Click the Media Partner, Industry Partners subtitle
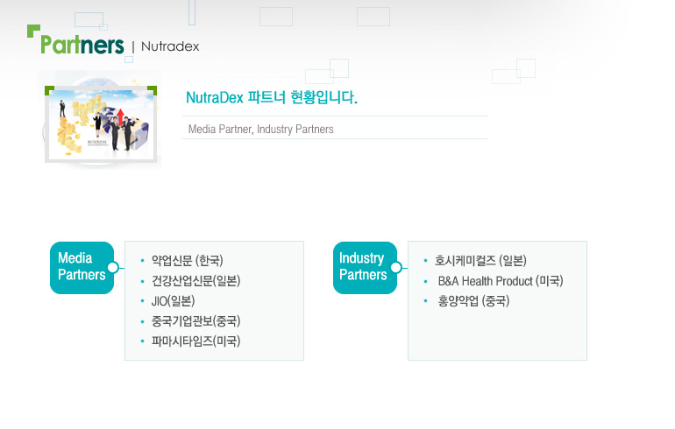The image size is (675, 429). [x=261, y=129]
